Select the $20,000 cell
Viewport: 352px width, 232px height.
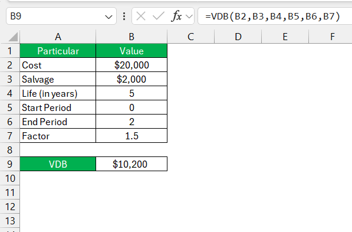(x=131, y=65)
